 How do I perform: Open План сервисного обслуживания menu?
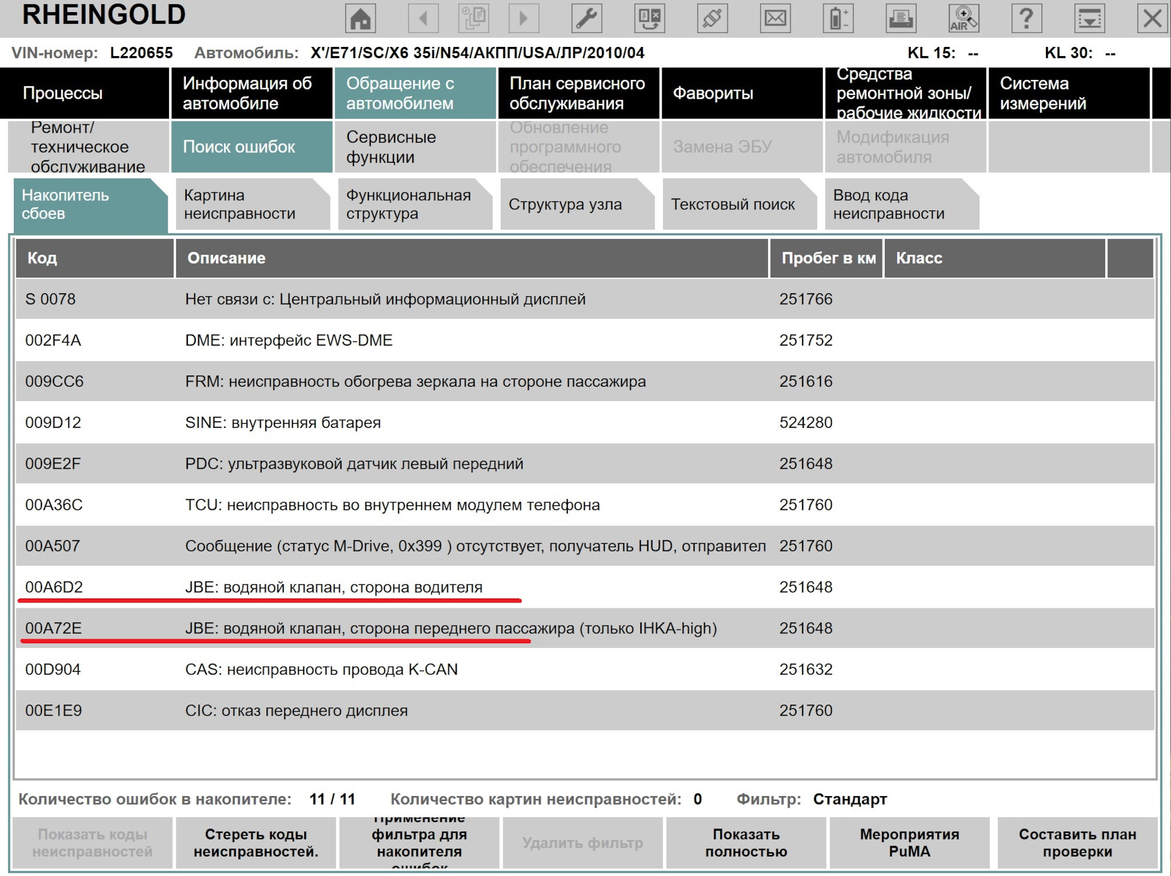[x=579, y=93]
